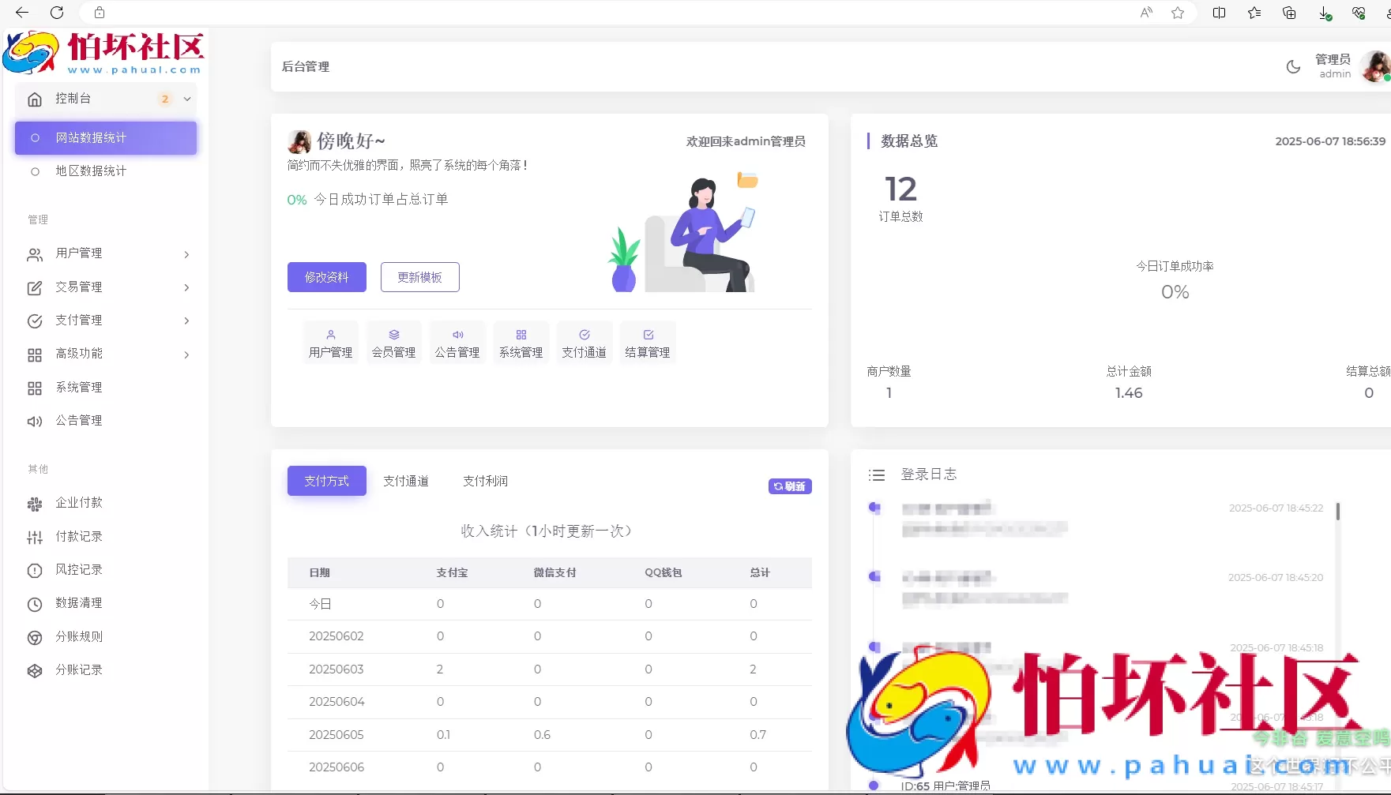Select 付款记录 from the sidebar
Screen dimensions: 1391x795
(77, 536)
